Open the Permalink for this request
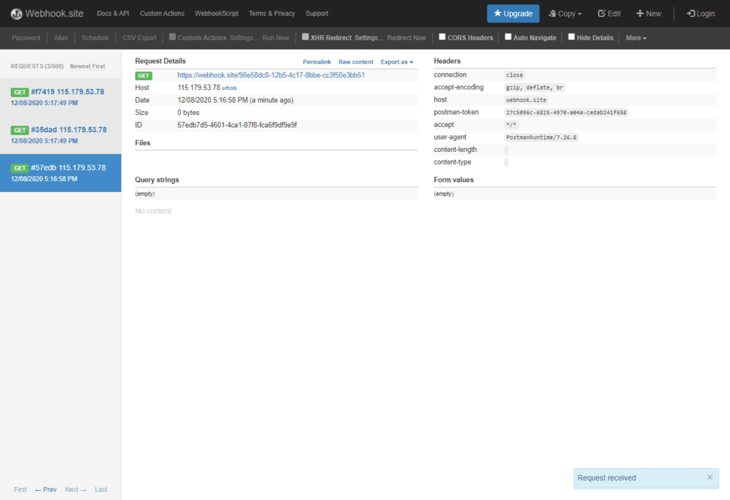This screenshot has height=500, width=730. [317, 62]
